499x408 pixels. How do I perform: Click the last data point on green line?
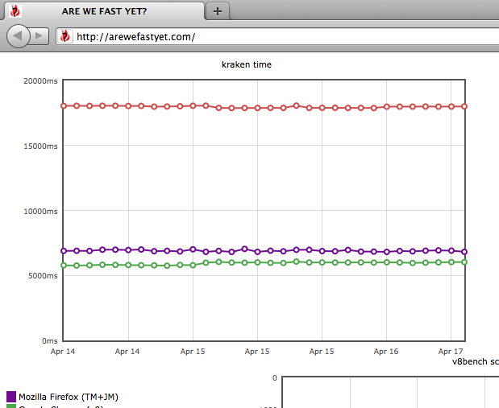click(x=464, y=262)
